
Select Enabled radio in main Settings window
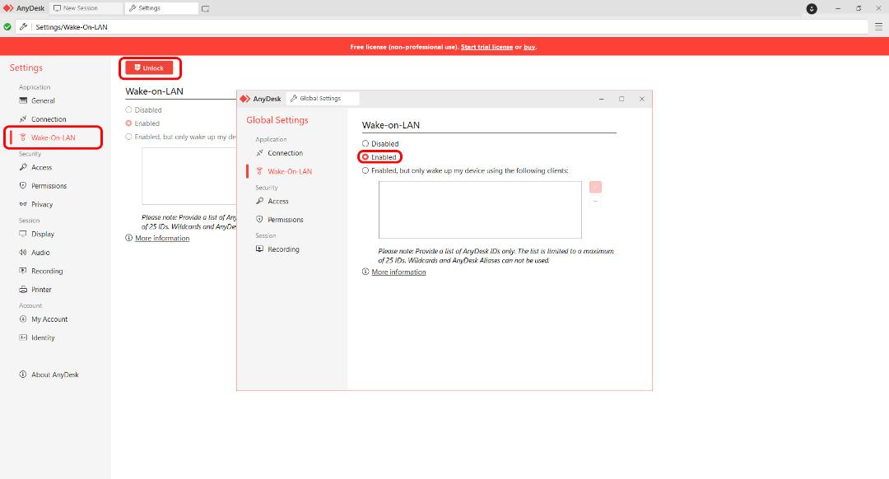pos(128,123)
